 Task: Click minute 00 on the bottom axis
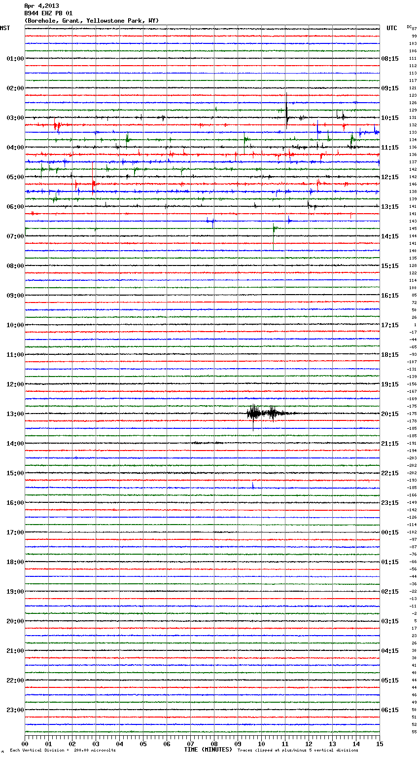click(25, 744)
